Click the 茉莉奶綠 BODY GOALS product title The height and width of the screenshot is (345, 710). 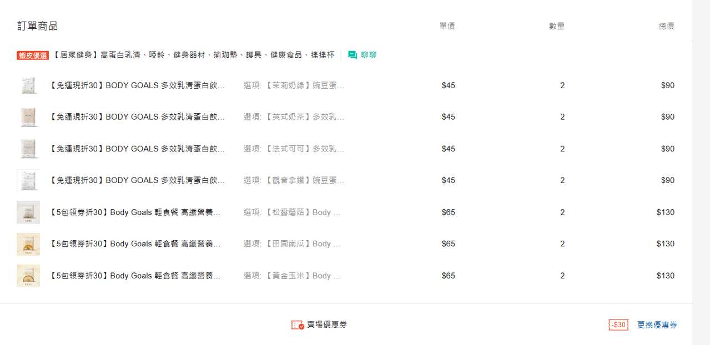pos(138,85)
